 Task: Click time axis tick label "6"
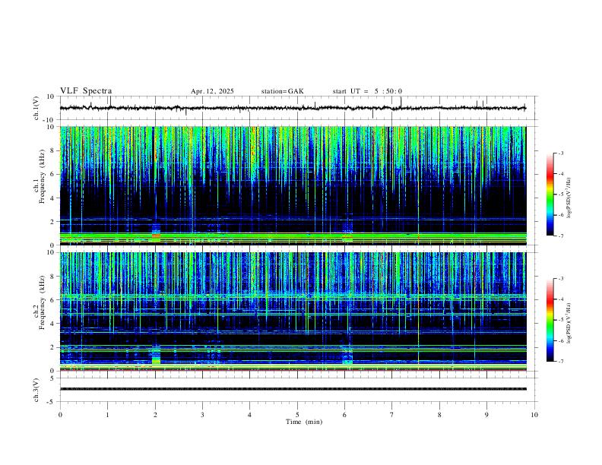(x=344, y=415)
